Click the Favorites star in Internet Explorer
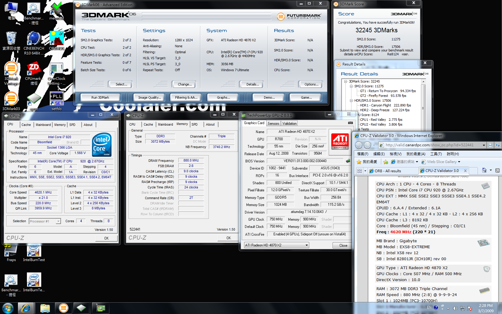 click(x=359, y=162)
